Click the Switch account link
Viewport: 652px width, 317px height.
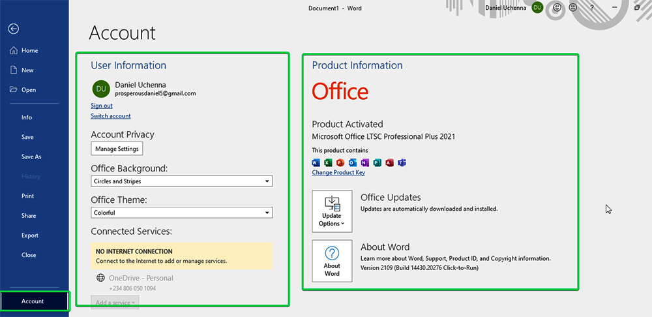[111, 116]
